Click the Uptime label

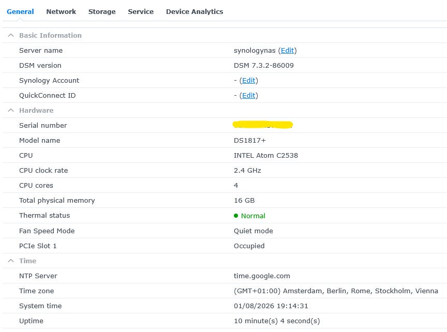32,321
